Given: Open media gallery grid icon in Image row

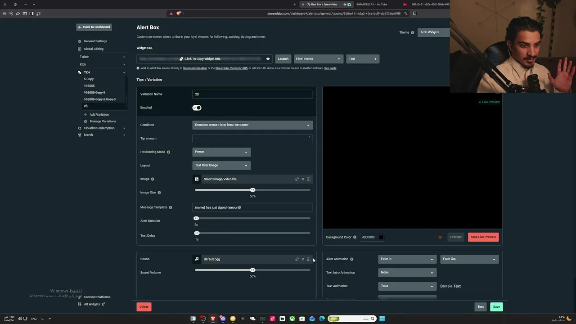Looking at the screenshot, I should [x=309, y=179].
